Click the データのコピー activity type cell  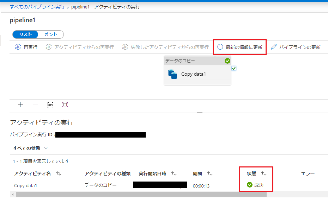(x=101, y=185)
